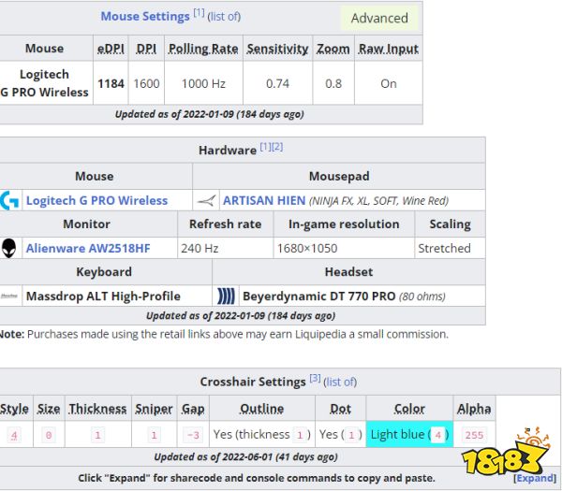This screenshot has height=491, width=562.
Task: Click the crosshair Dot header
Action: pyautogui.click(x=341, y=409)
